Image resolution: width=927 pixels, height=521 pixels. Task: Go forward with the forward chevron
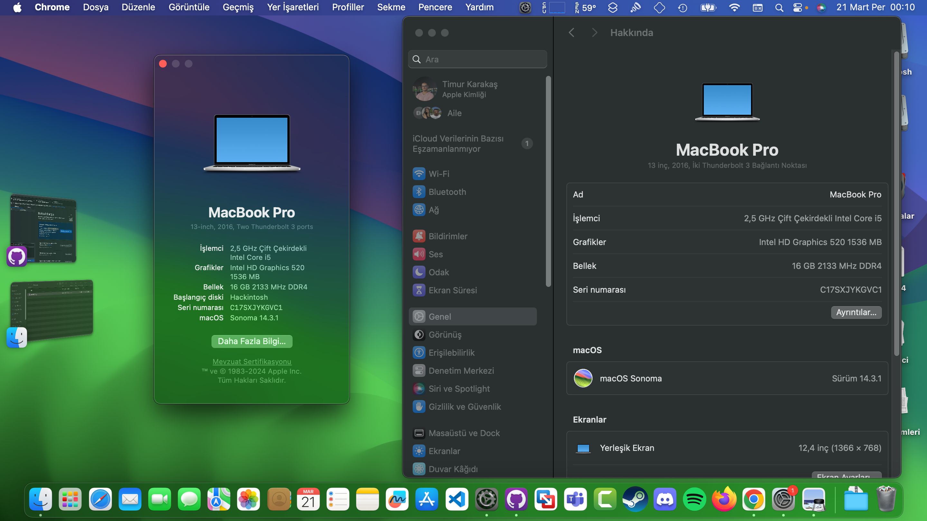(595, 33)
